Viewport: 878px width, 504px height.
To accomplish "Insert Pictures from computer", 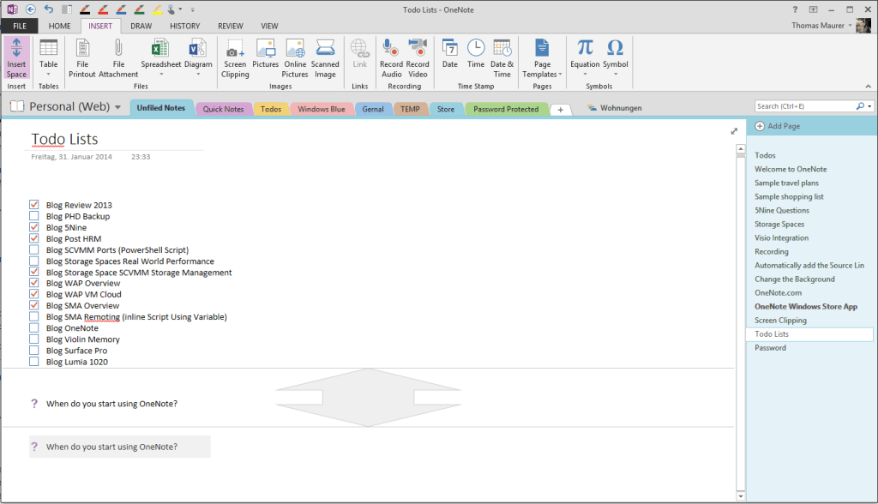I will (x=266, y=54).
